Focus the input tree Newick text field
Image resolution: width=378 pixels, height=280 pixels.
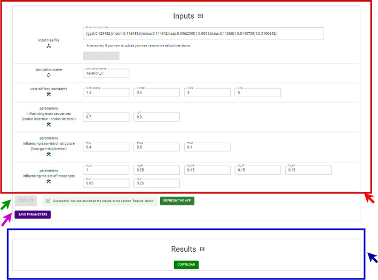click(203, 34)
